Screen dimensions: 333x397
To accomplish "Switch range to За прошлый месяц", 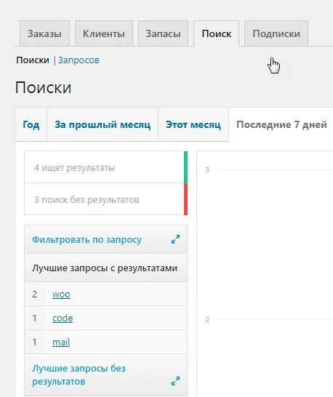I will click(x=103, y=124).
